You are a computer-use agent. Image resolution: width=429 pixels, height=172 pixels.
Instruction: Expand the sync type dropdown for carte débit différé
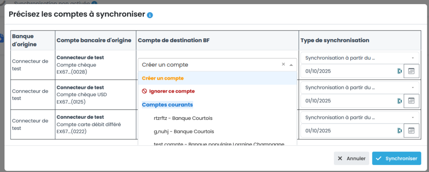(x=360, y=117)
